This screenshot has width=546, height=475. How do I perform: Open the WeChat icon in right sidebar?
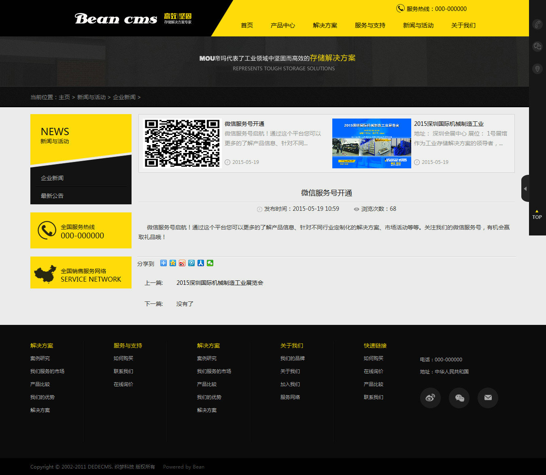coord(537,47)
